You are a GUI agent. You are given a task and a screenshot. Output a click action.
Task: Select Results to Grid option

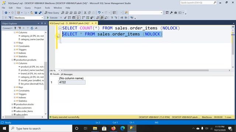[102, 18]
